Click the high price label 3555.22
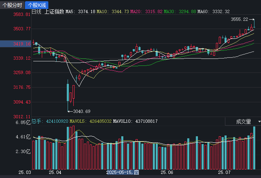This screenshot has width=261, height=178. click(x=239, y=19)
